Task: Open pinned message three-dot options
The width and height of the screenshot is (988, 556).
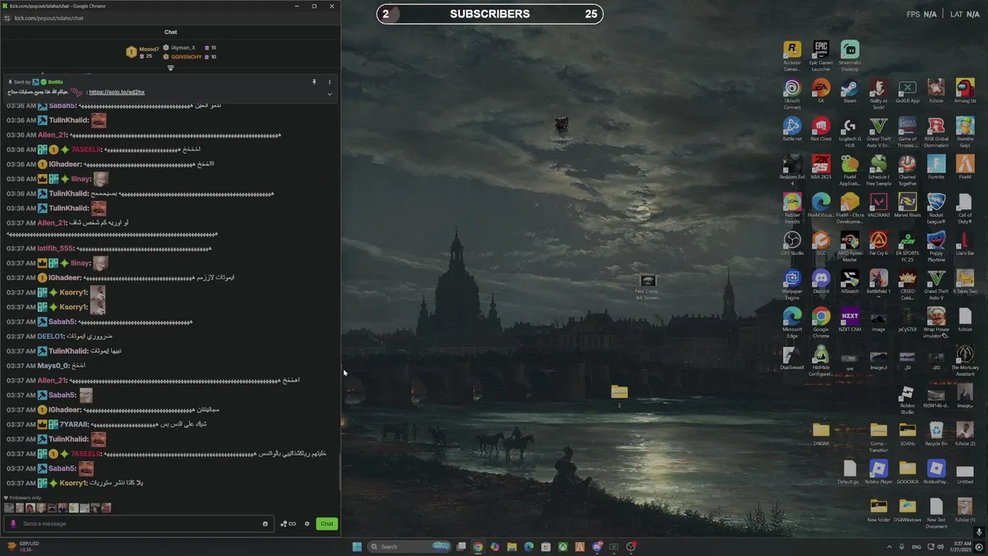Action: click(330, 82)
